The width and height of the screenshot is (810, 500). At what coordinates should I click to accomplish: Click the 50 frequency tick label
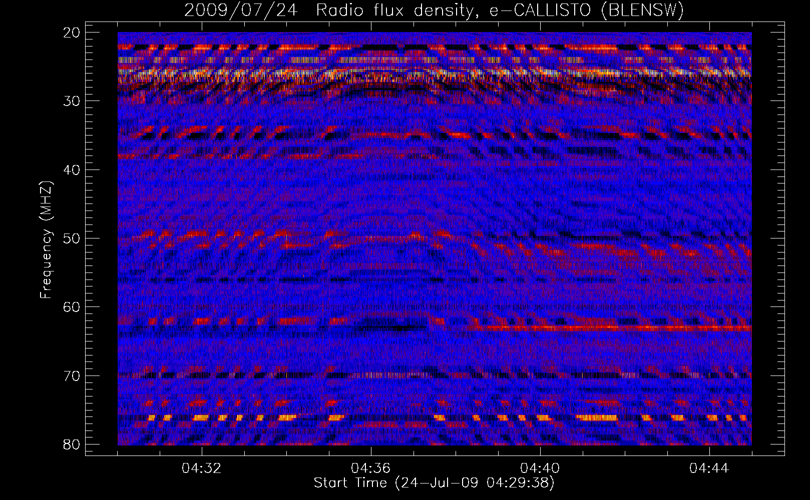tap(72, 238)
